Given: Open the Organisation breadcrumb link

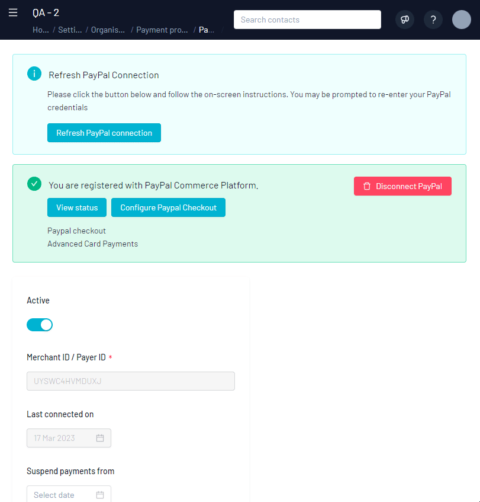Looking at the screenshot, I should (x=107, y=30).
